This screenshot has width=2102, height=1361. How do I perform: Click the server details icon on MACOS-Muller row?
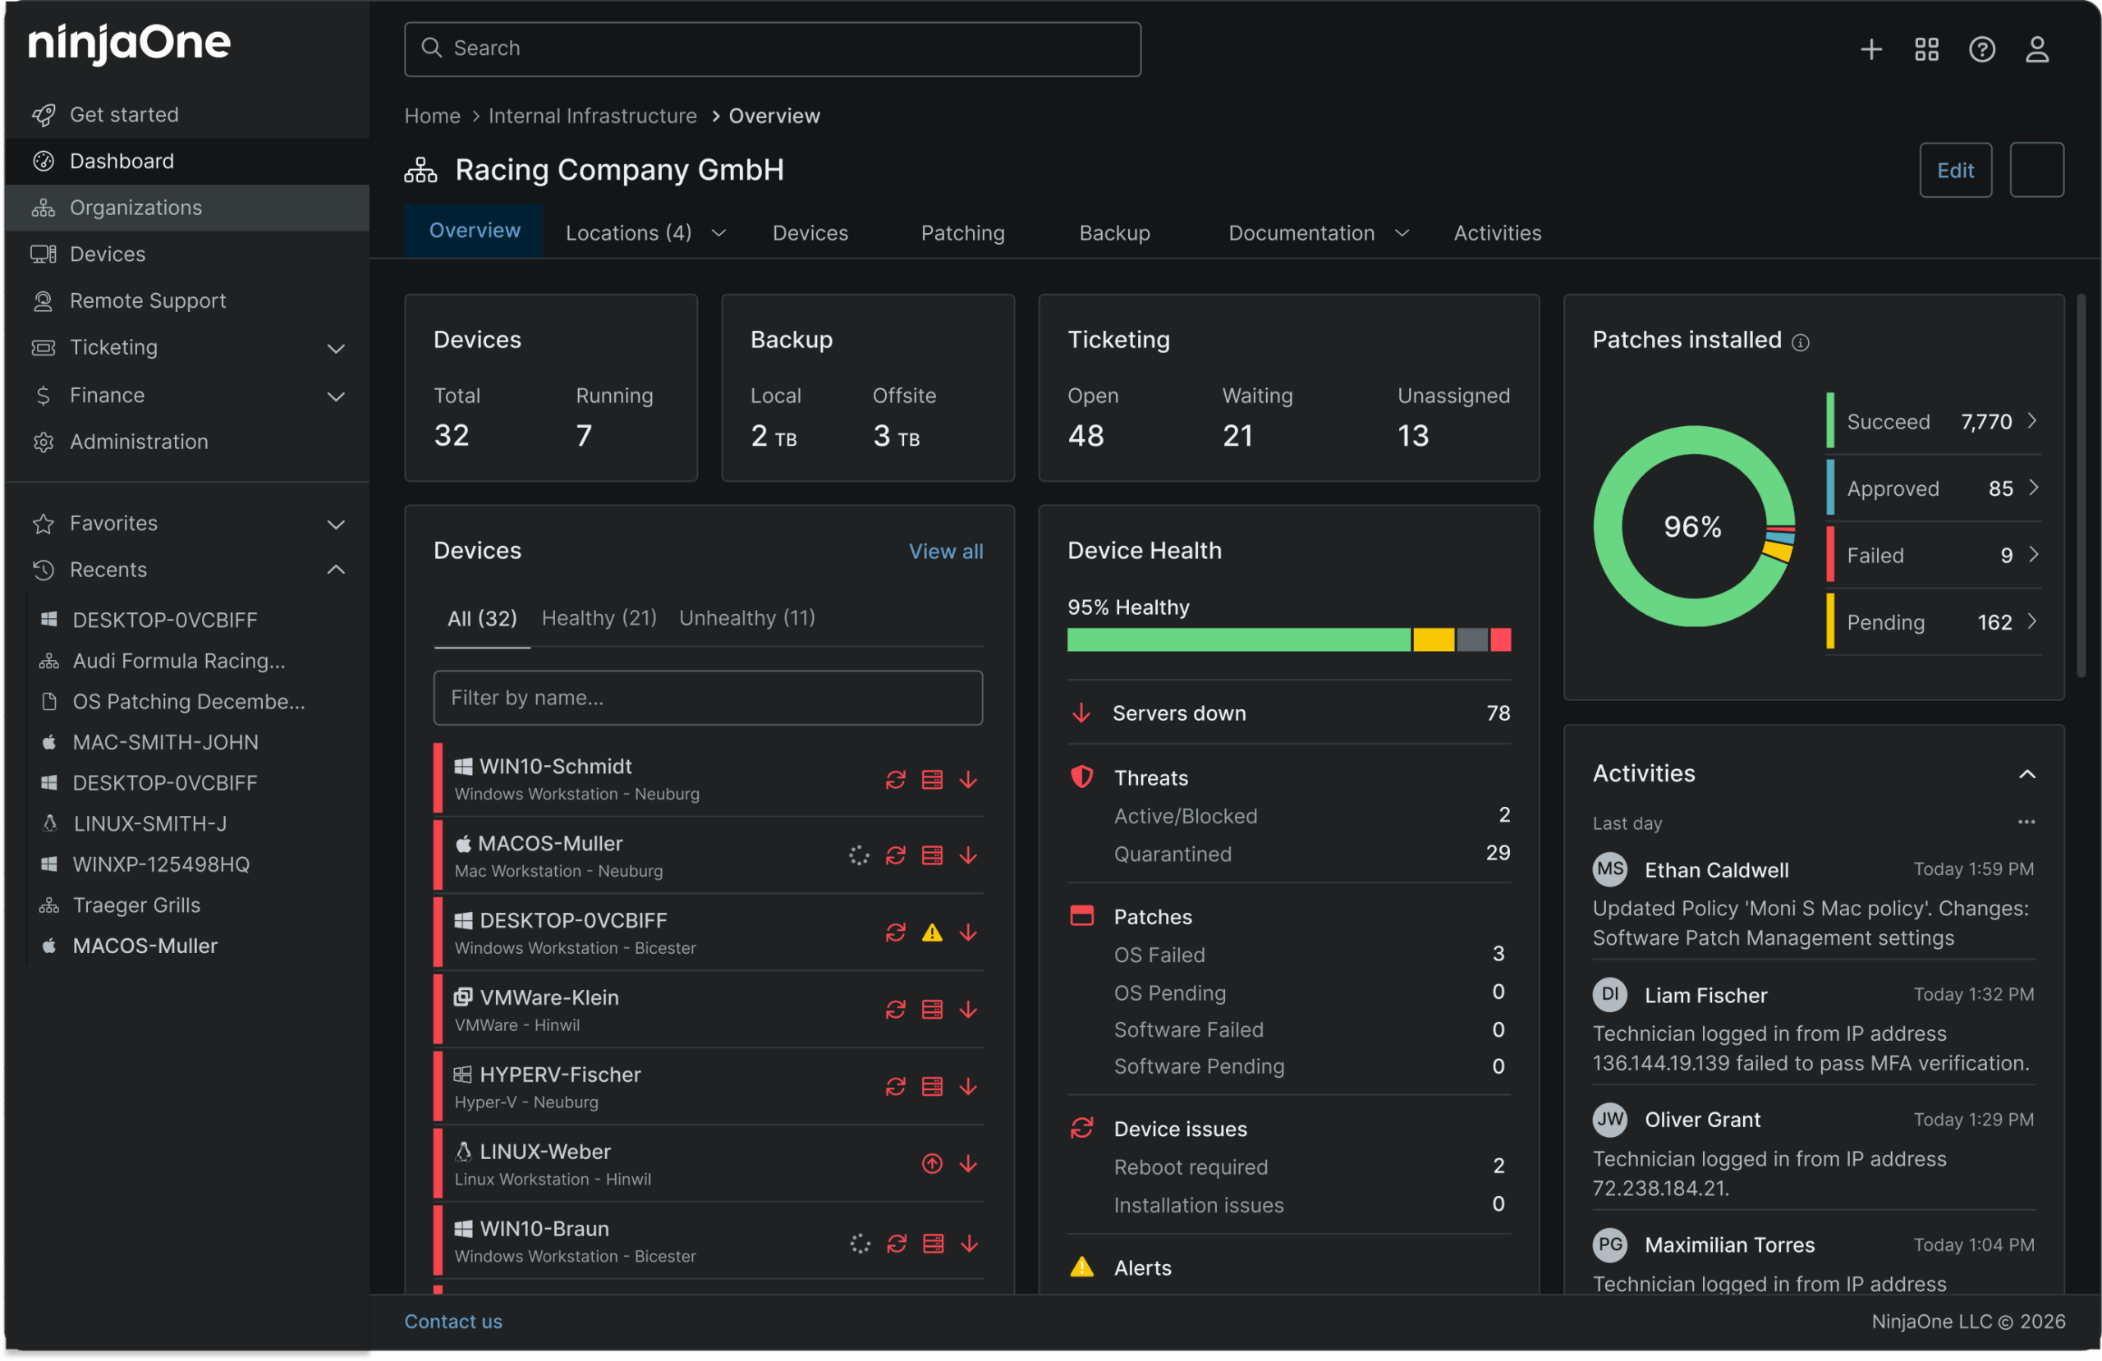pos(932,856)
